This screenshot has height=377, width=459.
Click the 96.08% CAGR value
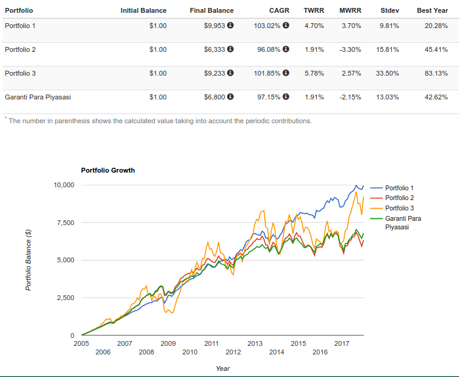click(269, 49)
